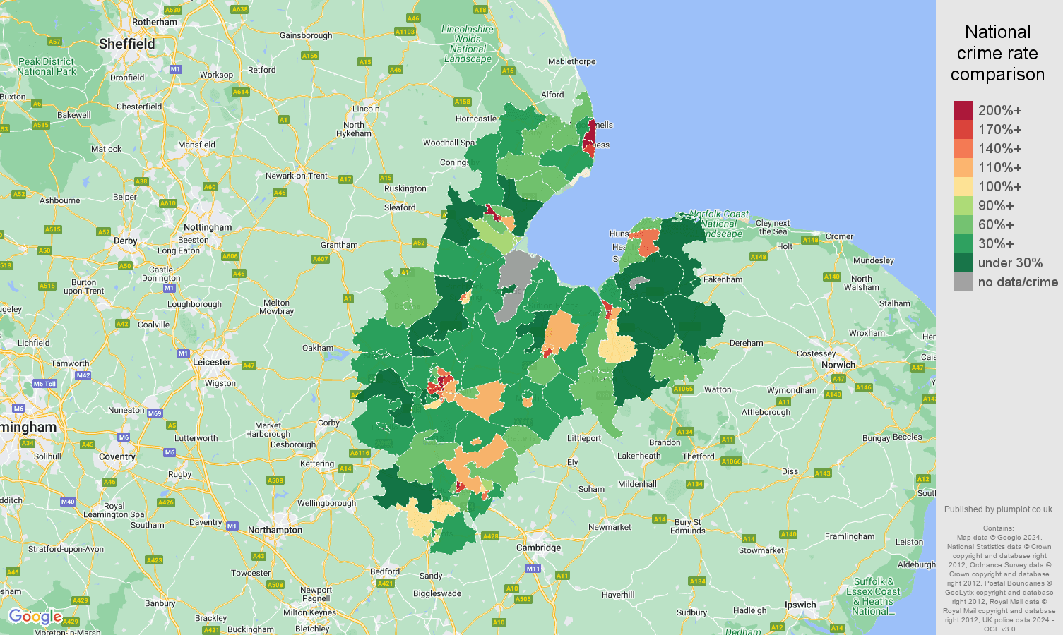1063x635 pixels.
Task: Click the Diss town label
Action: (x=790, y=471)
